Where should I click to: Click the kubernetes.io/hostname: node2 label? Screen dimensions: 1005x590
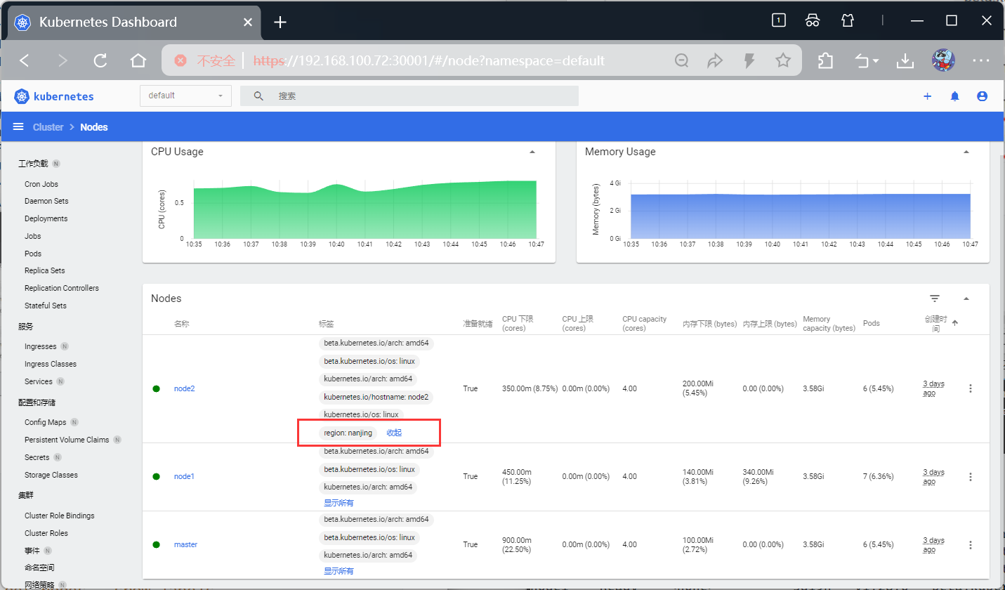[376, 397]
